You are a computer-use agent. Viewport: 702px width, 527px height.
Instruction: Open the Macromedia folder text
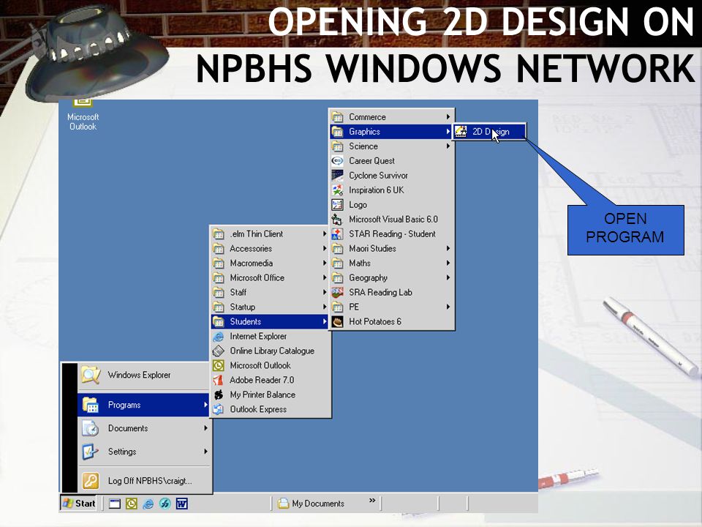(x=251, y=263)
